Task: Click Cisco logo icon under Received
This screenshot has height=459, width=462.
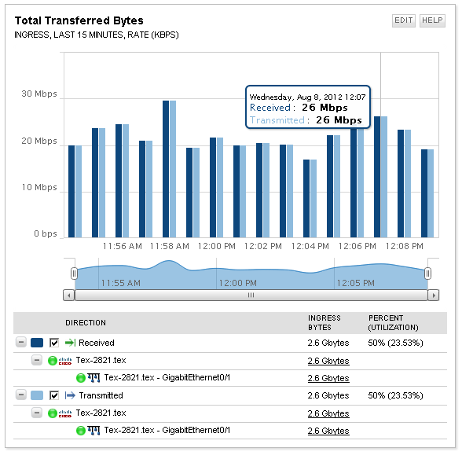Action: coord(65,361)
